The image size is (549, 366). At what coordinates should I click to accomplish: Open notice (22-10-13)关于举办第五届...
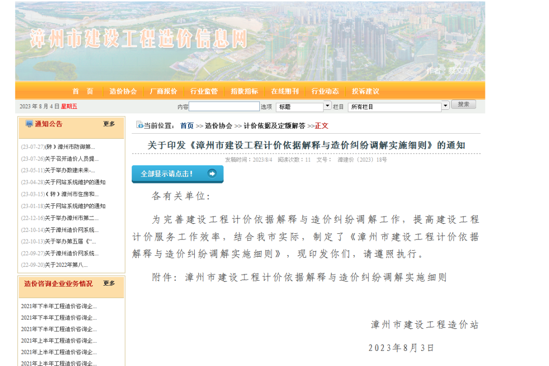coord(58,241)
